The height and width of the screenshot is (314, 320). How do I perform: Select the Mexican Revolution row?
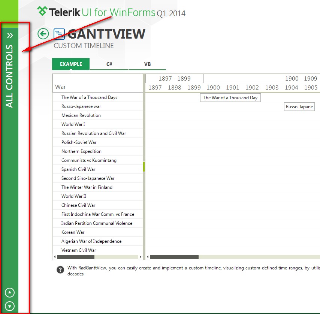click(97, 115)
